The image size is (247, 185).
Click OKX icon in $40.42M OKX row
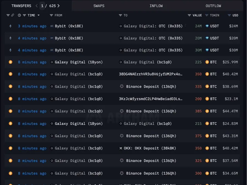[121, 148]
